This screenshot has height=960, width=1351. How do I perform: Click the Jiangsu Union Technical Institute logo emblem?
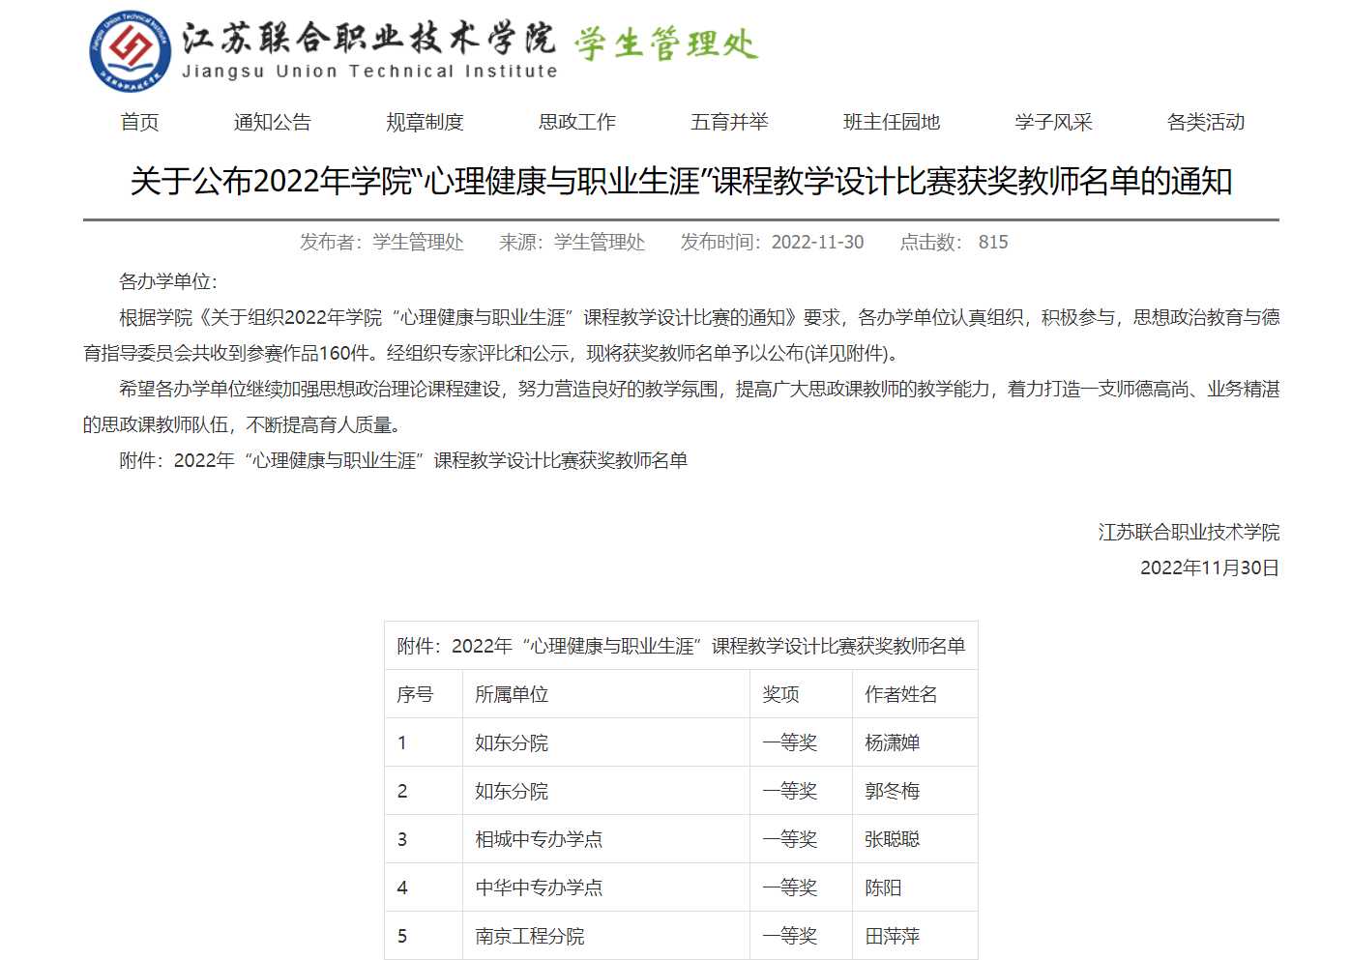130,51
